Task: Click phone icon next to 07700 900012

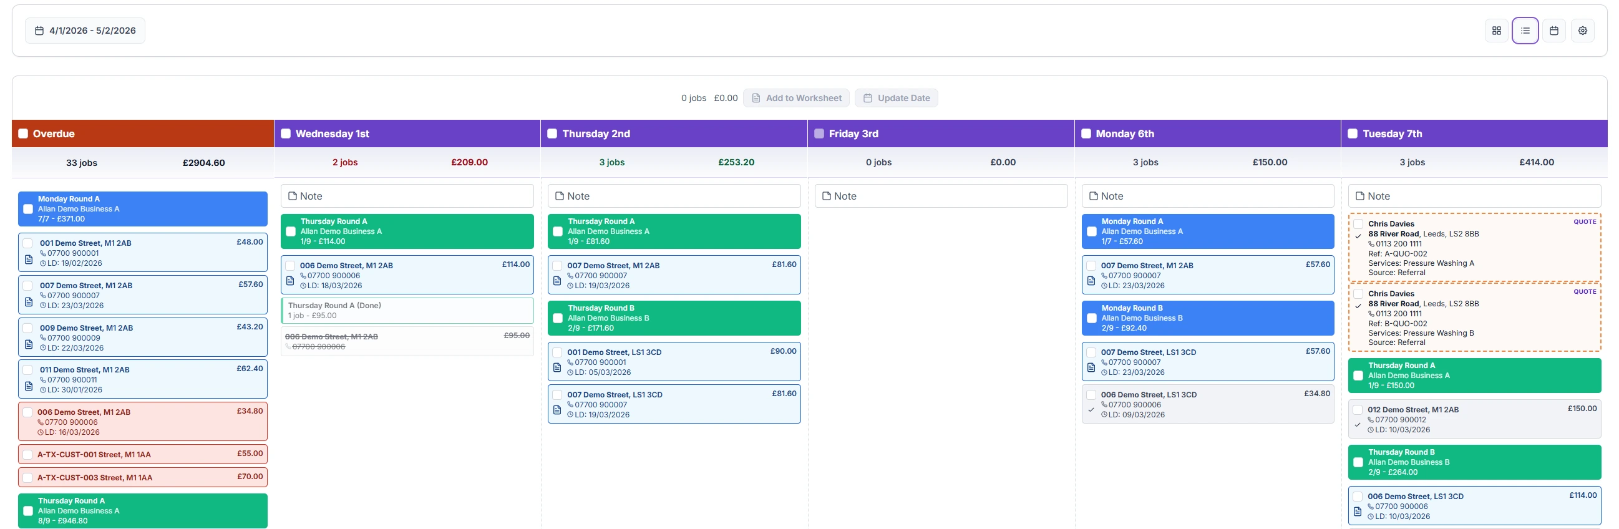Action: [x=1371, y=420]
